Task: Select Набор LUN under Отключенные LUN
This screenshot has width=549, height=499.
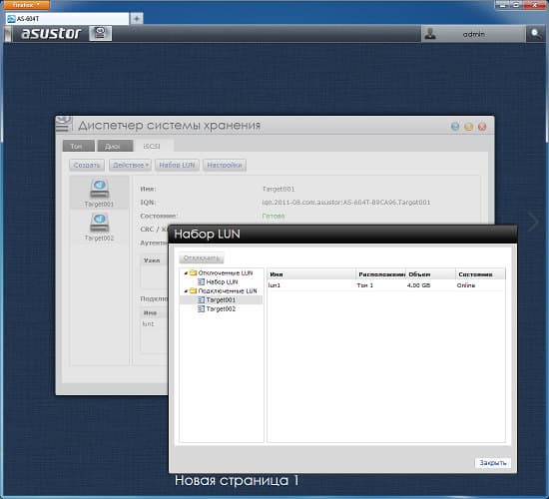Action: click(222, 281)
